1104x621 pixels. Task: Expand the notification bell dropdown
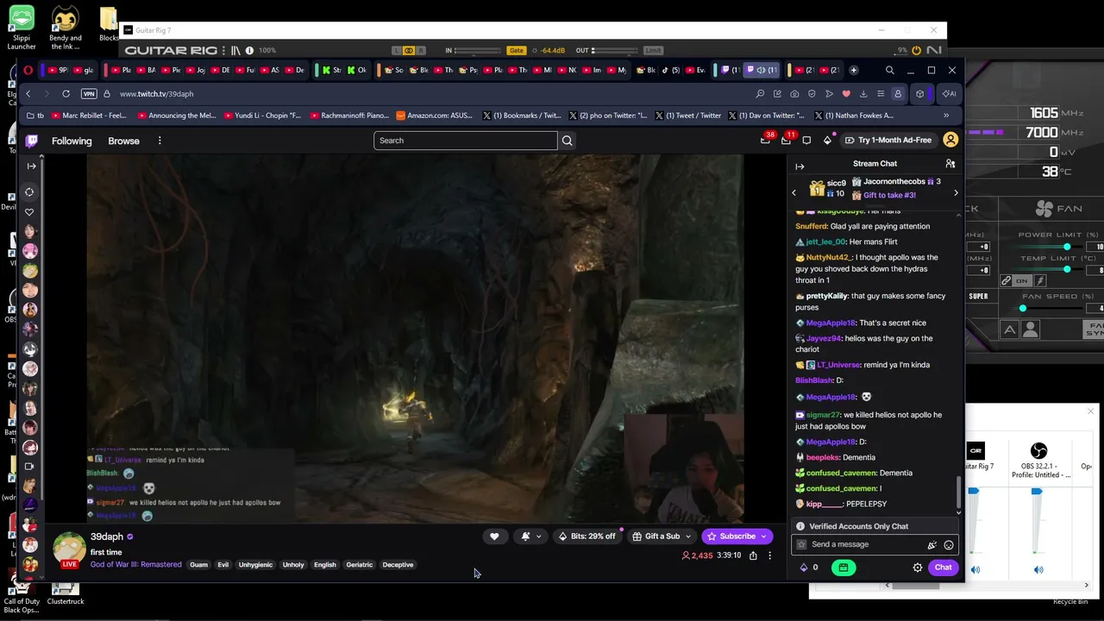tap(539, 536)
